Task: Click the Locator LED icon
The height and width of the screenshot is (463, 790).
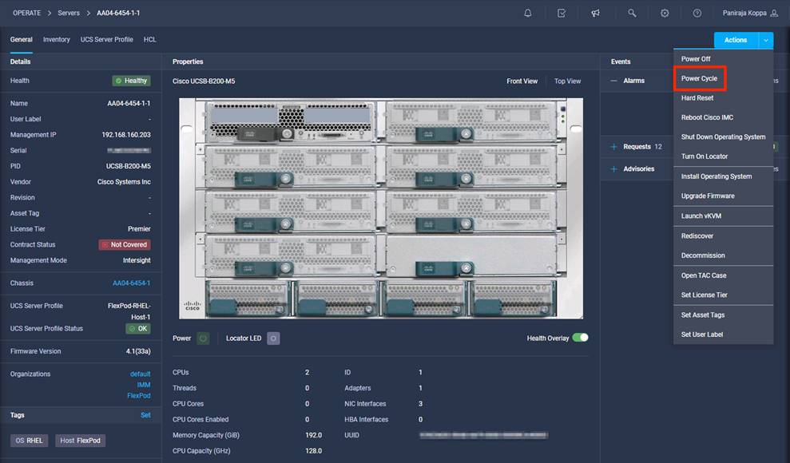Action: [273, 338]
